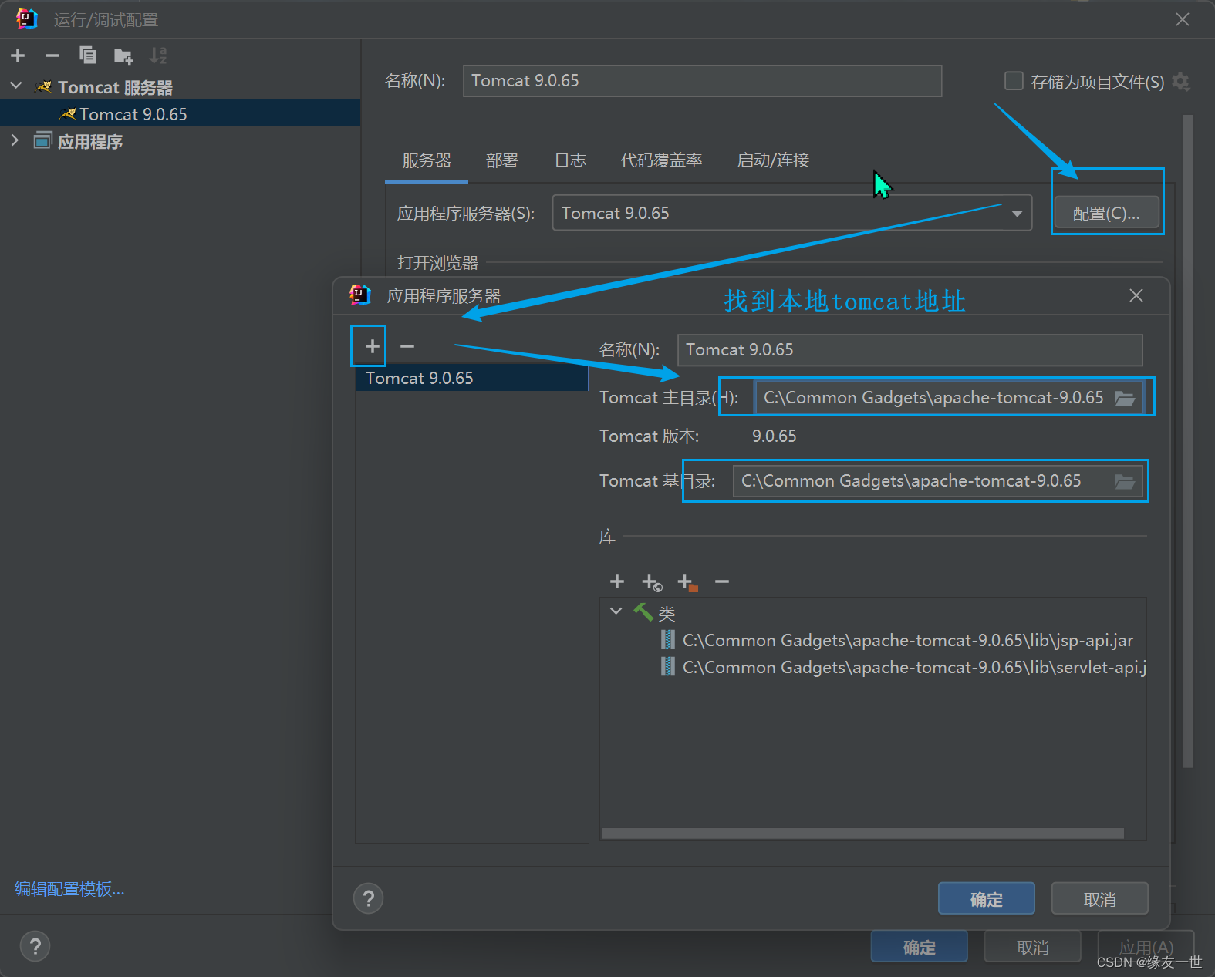Add new run configuration with plus icon
The height and width of the screenshot is (977, 1215).
click(x=18, y=56)
